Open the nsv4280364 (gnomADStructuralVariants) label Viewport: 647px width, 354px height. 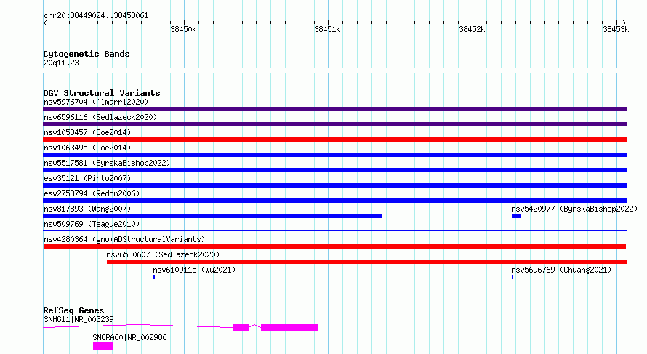click(x=124, y=239)
